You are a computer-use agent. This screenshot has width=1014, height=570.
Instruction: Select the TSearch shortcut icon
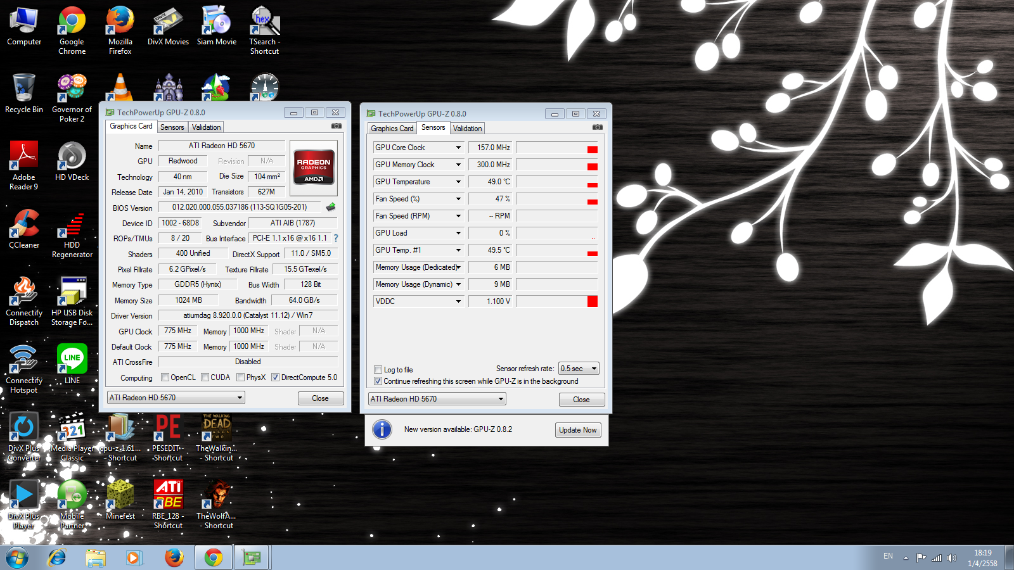point(265,30)
